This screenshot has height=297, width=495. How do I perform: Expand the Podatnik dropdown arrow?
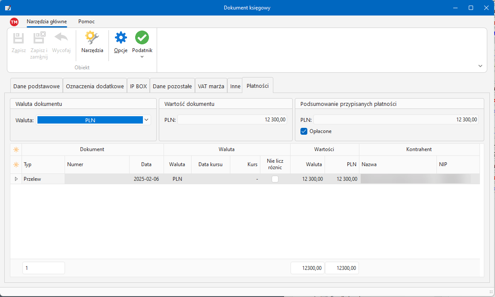tap(142, 57)
